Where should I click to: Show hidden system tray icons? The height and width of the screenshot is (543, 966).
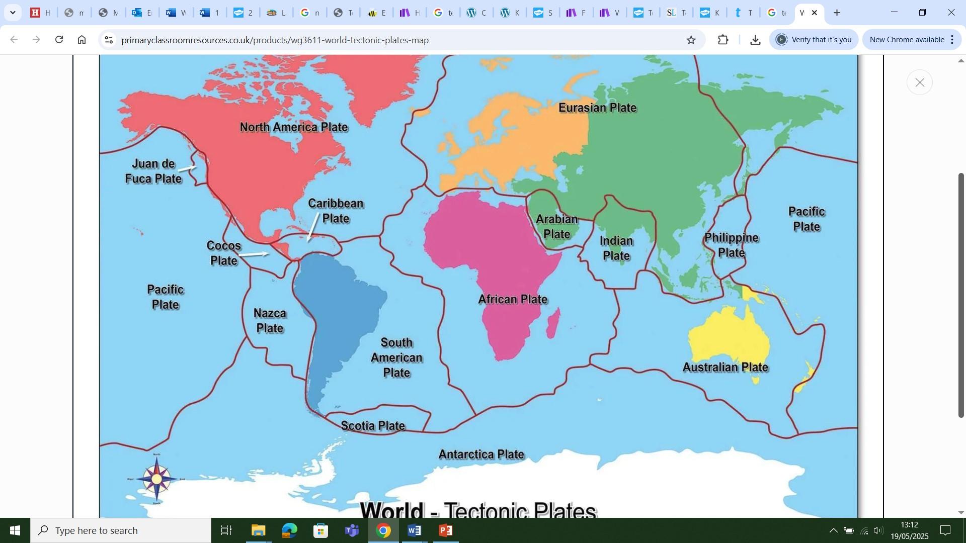click(833, 530)
